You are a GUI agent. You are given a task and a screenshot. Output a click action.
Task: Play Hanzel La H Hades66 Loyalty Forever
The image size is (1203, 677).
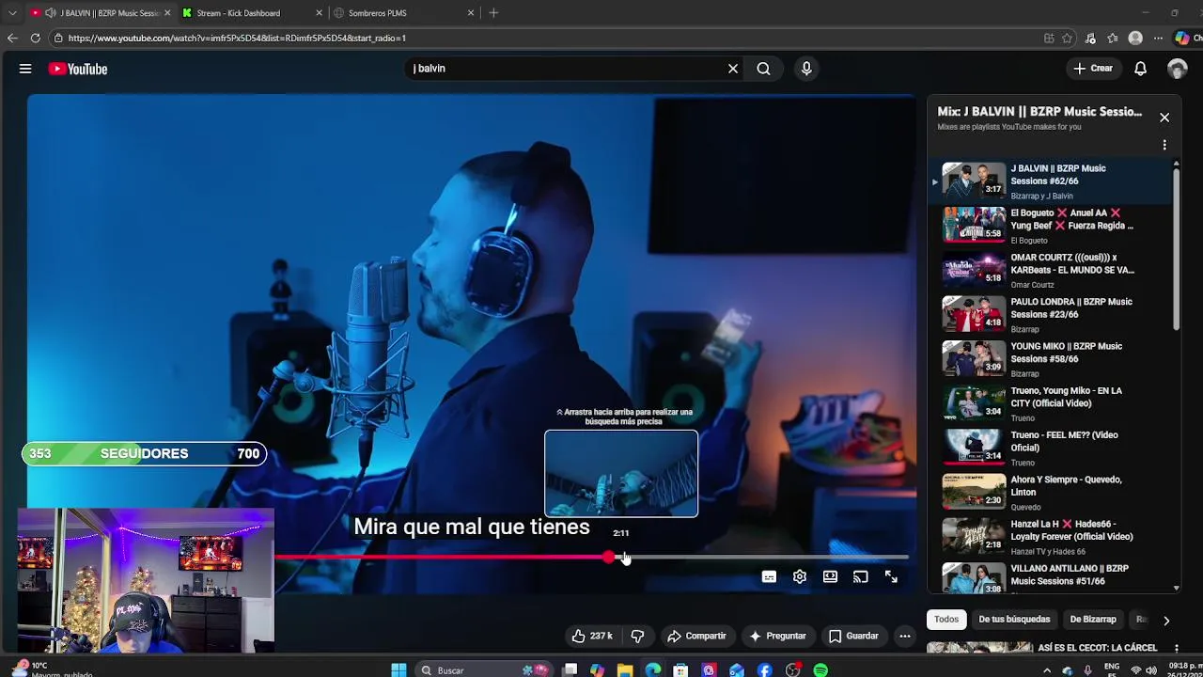pos(1051,536)
